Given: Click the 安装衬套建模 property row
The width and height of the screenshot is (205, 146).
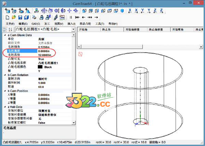Looking at the screenshot, I should click(x=39, y=115).
